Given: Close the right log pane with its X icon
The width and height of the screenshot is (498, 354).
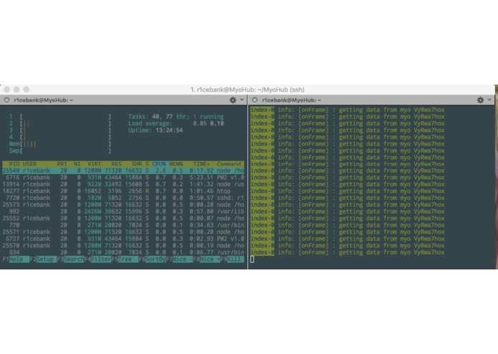Looking at the screenshot, I should click(x=254, y=100).
